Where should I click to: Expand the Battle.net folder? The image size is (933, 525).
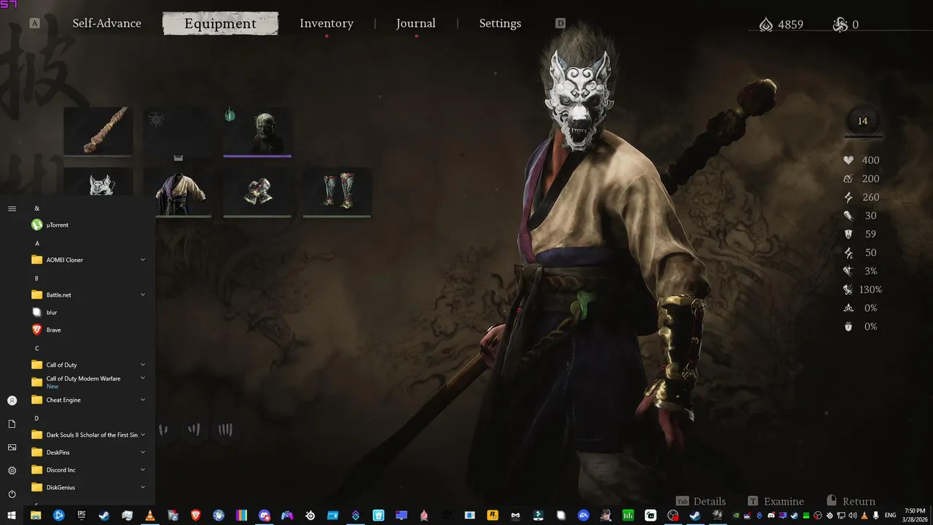(x=87, y=295)
